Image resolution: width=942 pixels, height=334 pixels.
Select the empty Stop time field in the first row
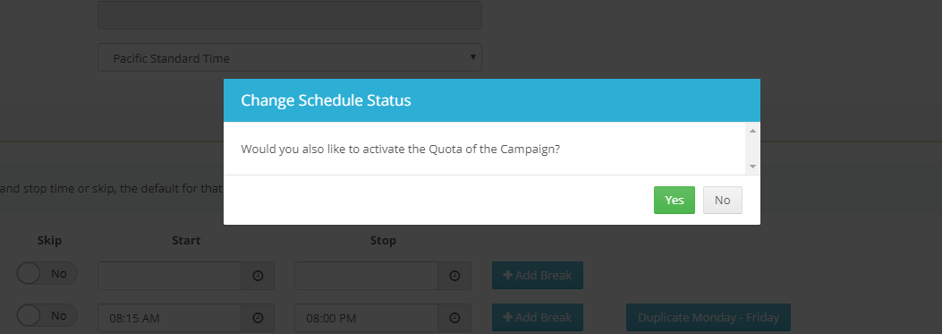tap(367, 276)
